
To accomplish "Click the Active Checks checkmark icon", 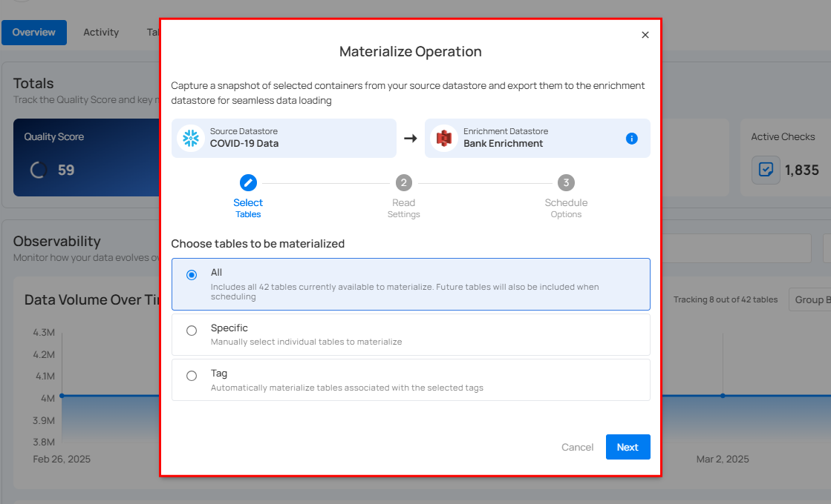I will pos(766,170).
